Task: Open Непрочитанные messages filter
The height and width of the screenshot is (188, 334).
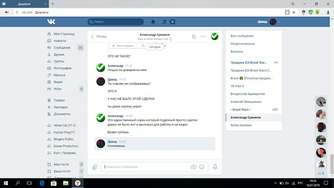Action: pyautogui.click(x=242, y=44)
